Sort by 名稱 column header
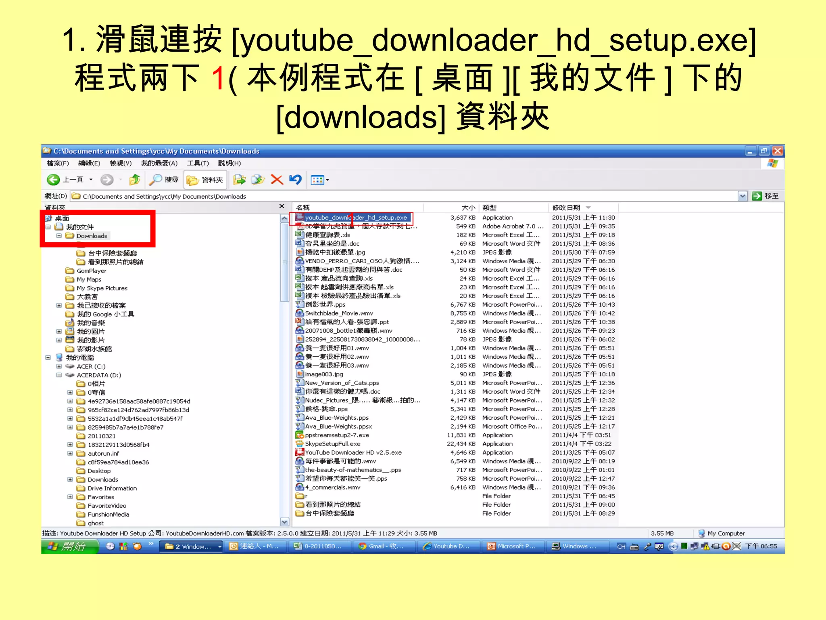Image resolution: width=826 pixels, height=620 pixels. (357, 207)
